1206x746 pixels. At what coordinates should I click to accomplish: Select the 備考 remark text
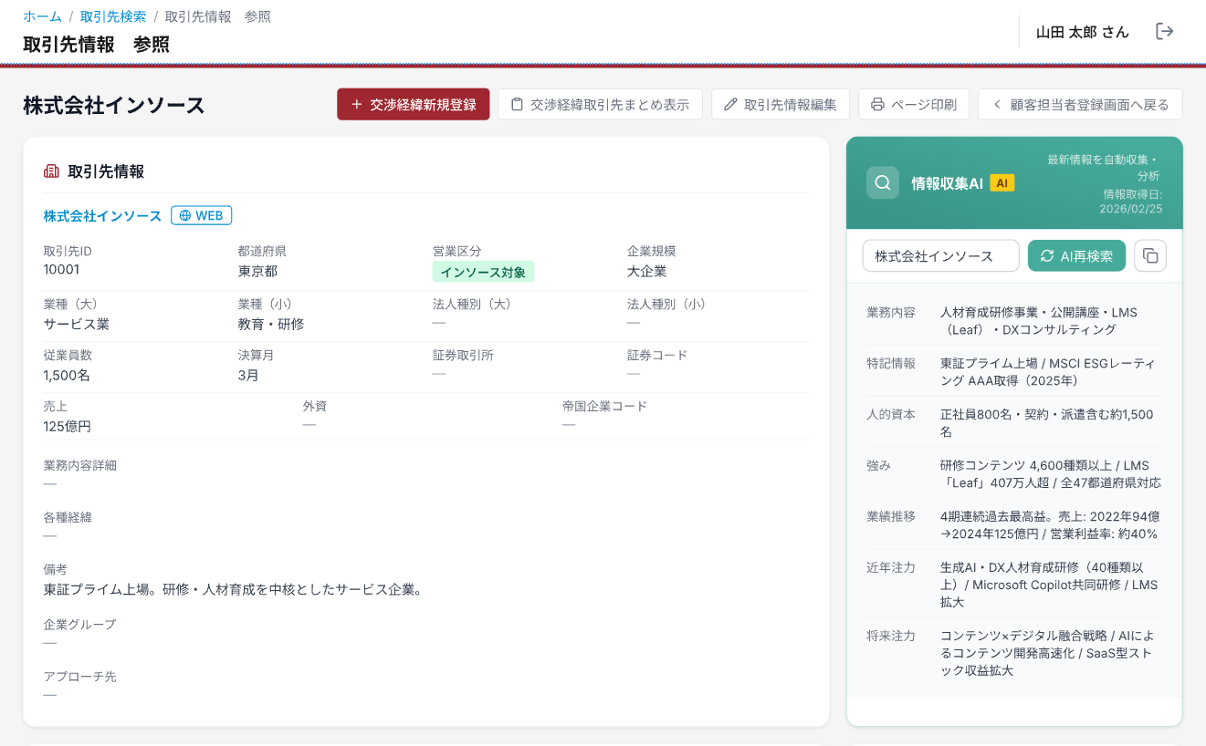[233, 589]
